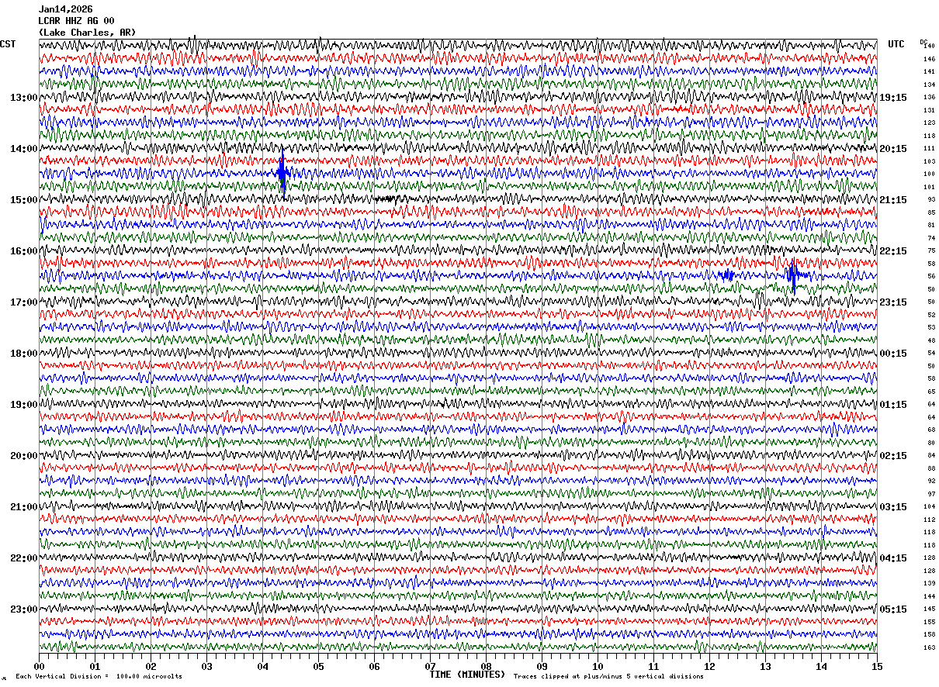Click minute tick label 12 on axis
939x687 pixels.
point(709,666)
